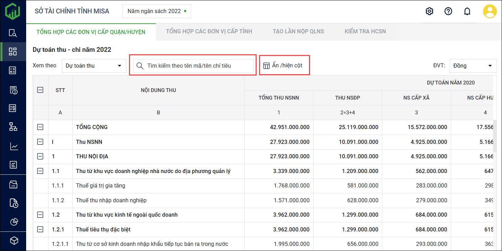
Task: Open the hierarchy org-chart sidebar icon
Action: [x=13, y=127]
